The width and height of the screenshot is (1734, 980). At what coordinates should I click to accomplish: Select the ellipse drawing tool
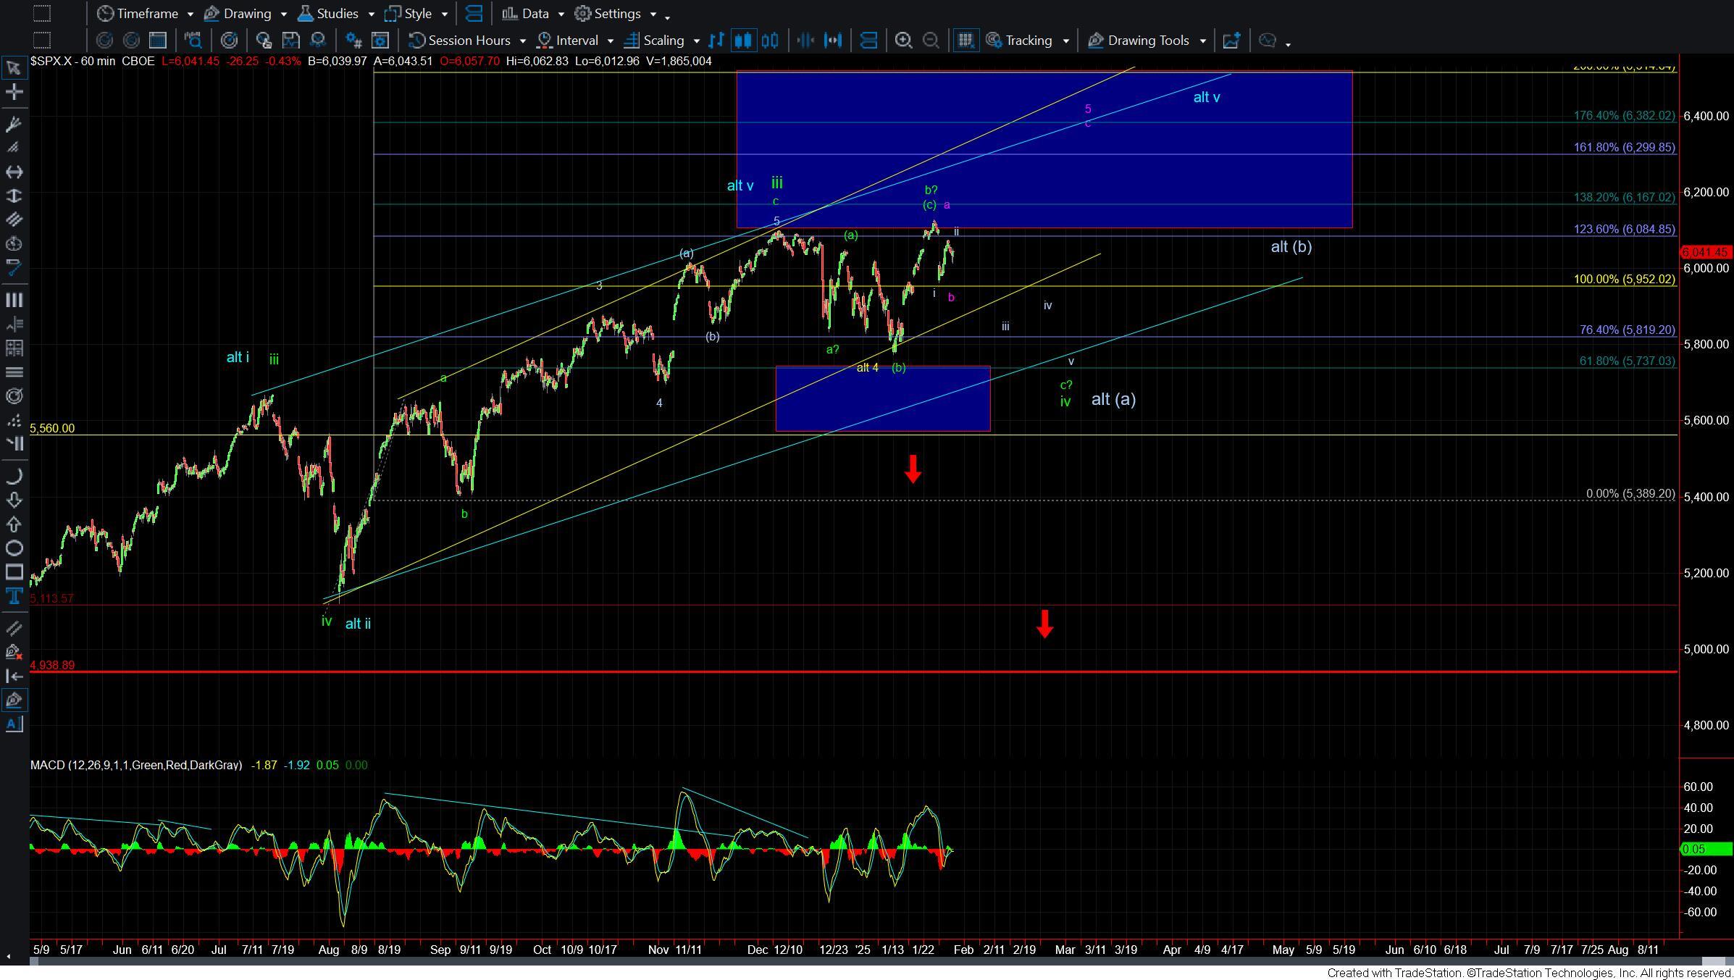point(14,548)
